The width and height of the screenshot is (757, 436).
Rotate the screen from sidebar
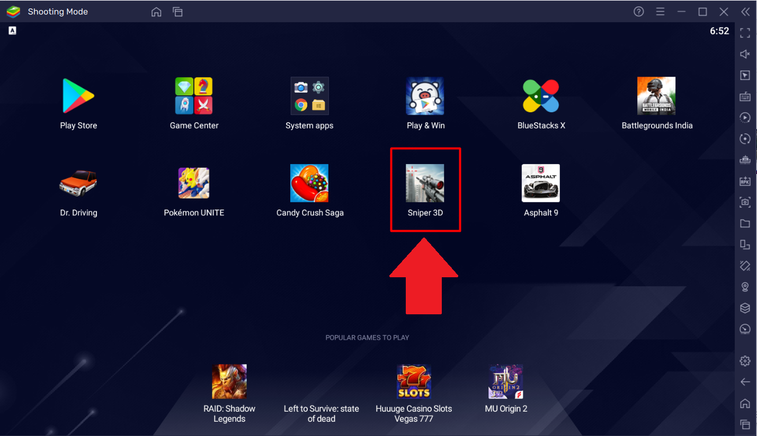tap(745, 244)
